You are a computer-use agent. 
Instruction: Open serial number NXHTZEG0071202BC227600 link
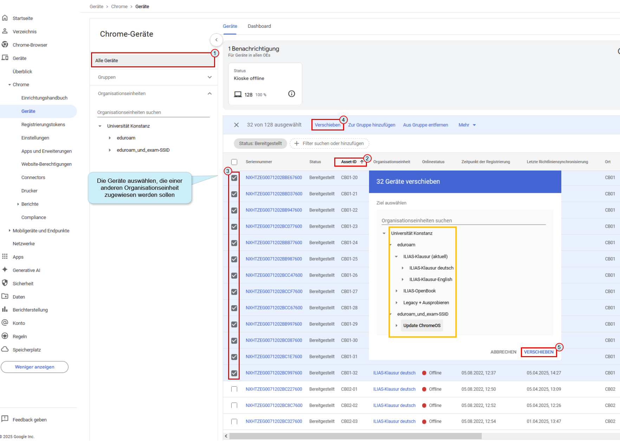click(x=274, y=389)
